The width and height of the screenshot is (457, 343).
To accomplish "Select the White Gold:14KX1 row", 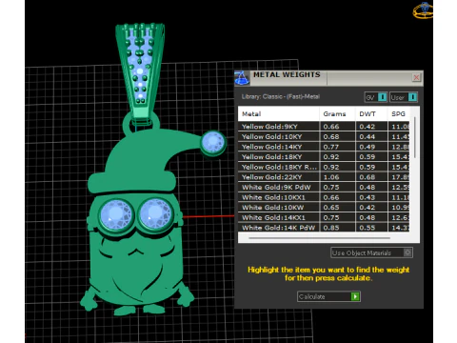I will 324,217.
